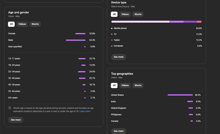This screenshot has height=134, width=220.
Task: Click the Mobile phone segment of device bar
Action: pyautogui.click(x=140, y=22)
